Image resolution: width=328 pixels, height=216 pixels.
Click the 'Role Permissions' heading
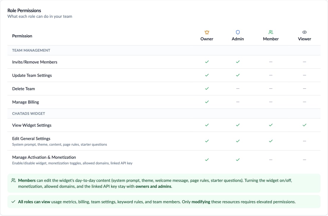coord(24,10)
